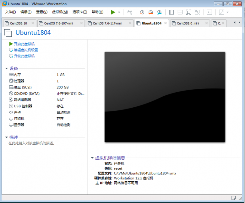Click the green power-on play toolbar icon
The image size is (245, 203).
click(113, 12)
